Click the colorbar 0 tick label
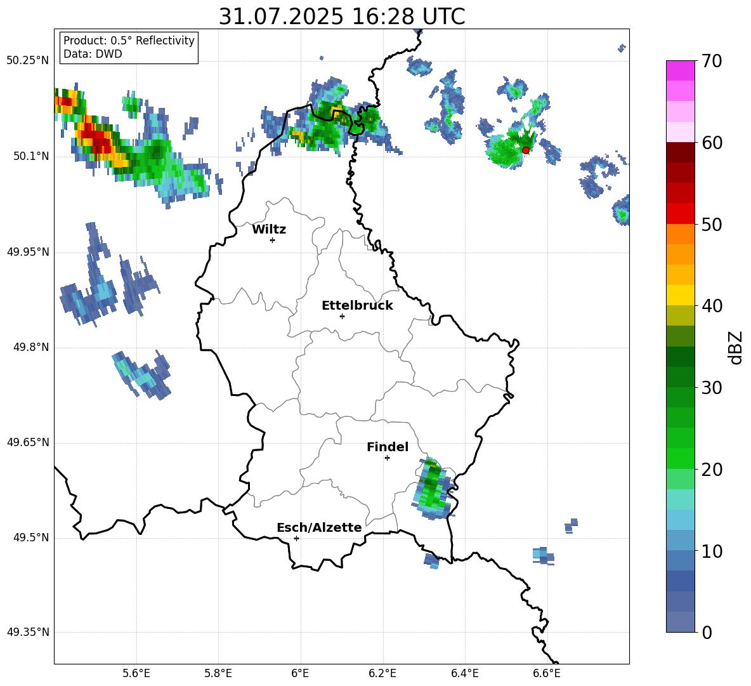The width and height of the screenshot is (751, 686). [x=707, y=633]
